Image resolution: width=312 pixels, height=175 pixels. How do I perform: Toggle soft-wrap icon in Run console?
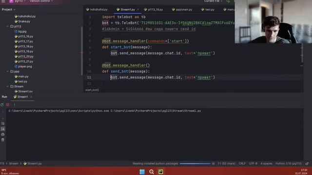point(3,123)
